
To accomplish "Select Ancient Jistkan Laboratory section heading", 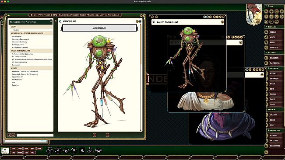I will (31, 51).
